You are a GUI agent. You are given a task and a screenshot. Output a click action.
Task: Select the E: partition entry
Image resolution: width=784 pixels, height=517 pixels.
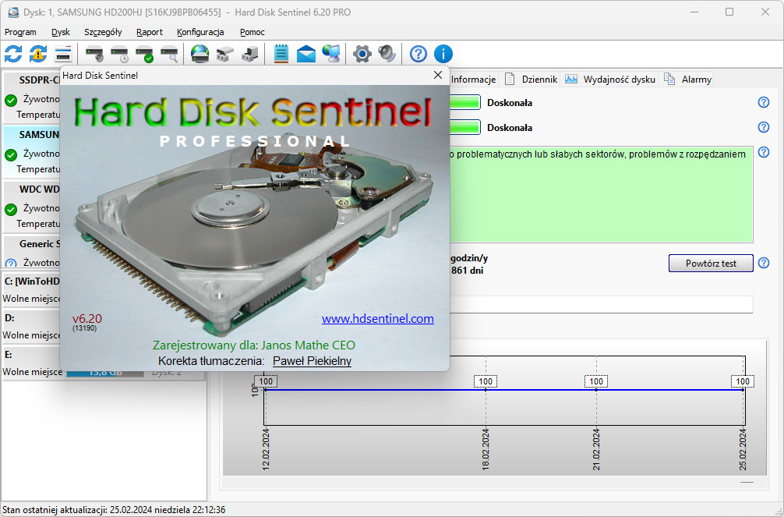coord(31,363)
